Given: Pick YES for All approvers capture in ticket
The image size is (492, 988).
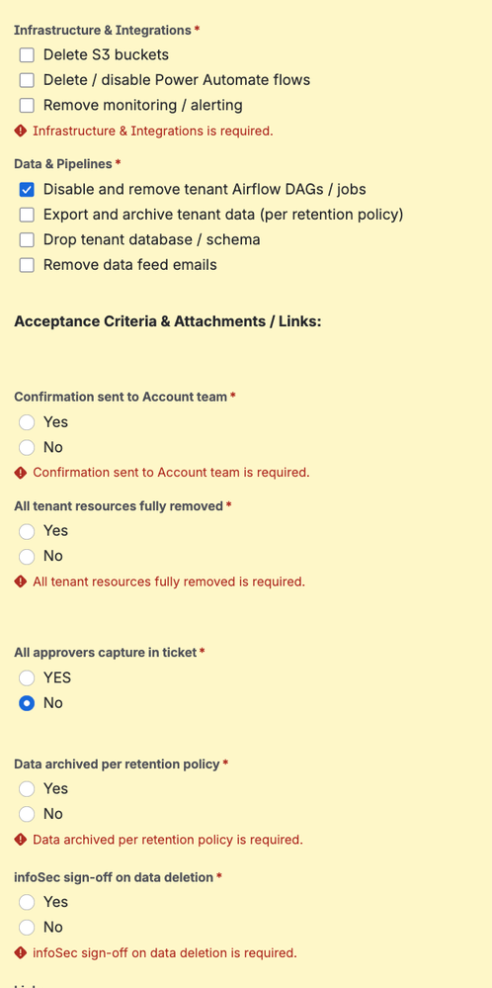Looking at the screenshot, I should coord(27,678).
